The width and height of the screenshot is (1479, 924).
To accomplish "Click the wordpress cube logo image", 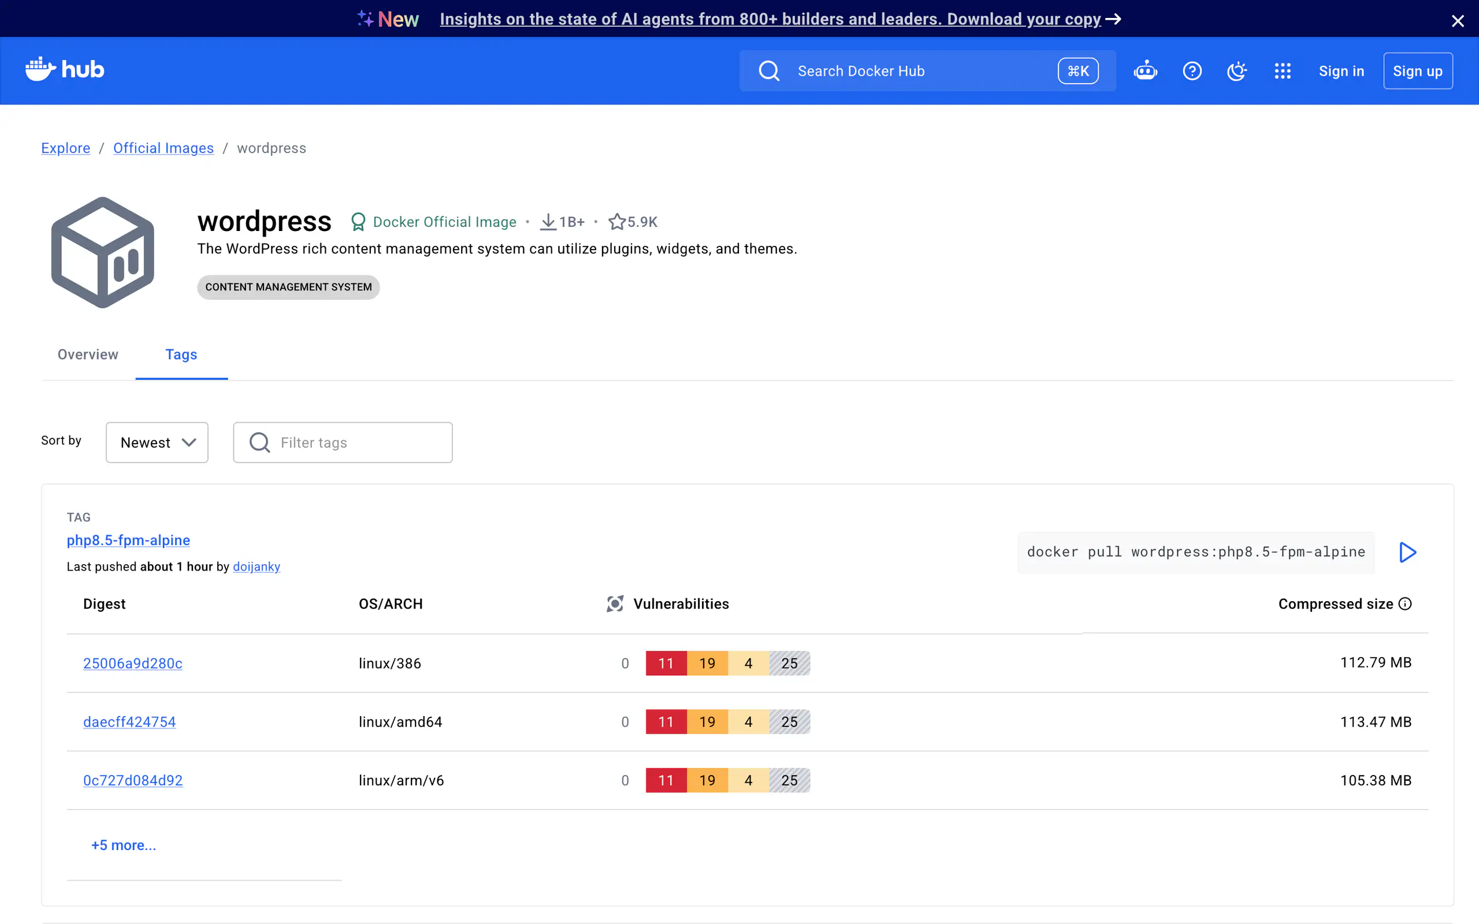I will click(103, 252).
